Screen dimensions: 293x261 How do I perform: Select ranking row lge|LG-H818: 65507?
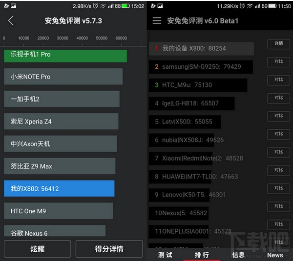192,103
